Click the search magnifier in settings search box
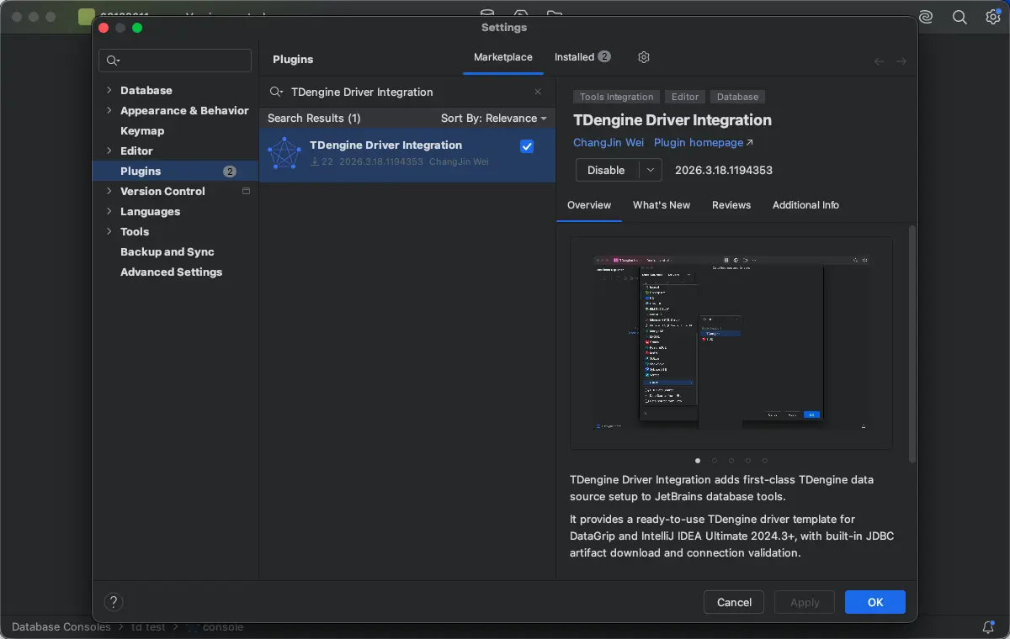 [x=112, y=61]
